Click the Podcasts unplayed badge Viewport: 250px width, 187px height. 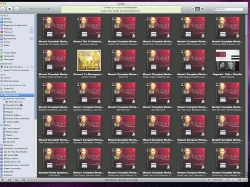(31, 29)
